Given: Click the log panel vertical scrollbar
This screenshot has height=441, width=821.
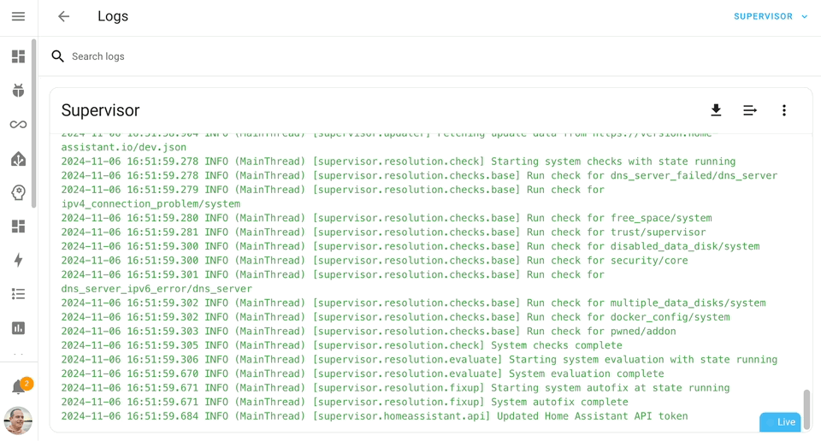Looking at the screenshot, I should (x=806, y=409).
